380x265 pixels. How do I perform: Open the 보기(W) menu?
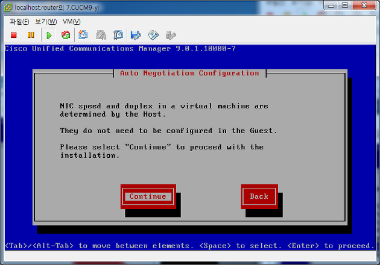tap(46, 22)
